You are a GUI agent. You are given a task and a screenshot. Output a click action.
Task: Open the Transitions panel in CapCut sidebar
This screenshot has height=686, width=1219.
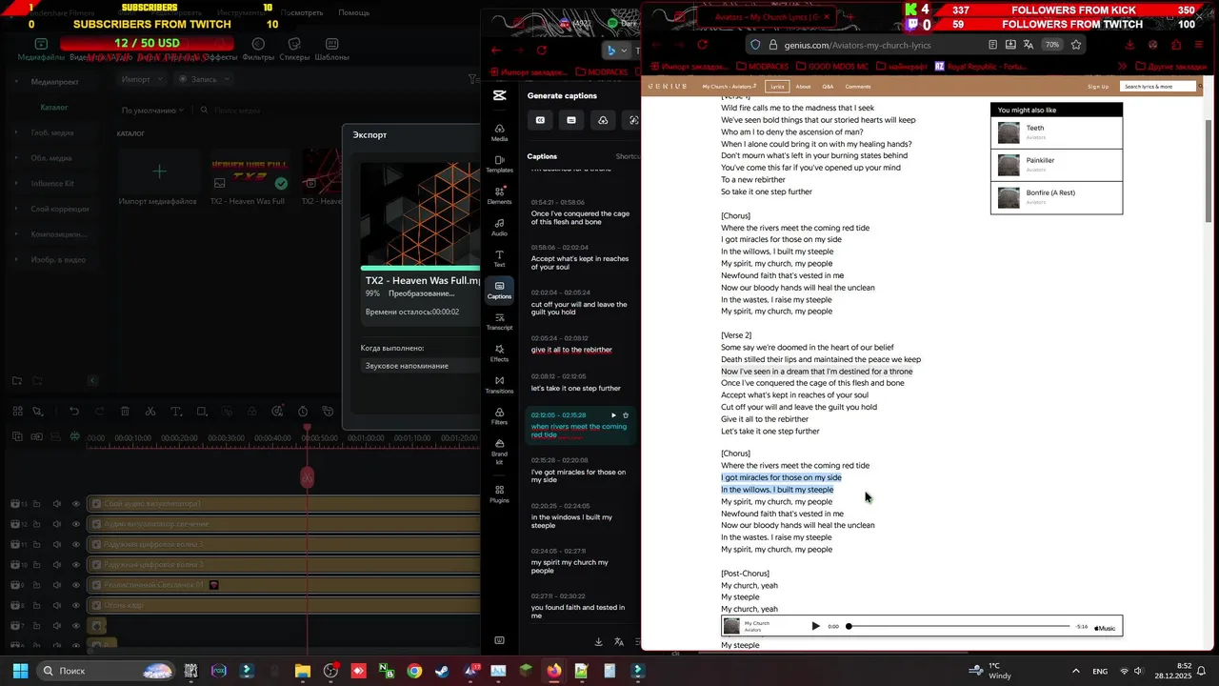point(499,384)
